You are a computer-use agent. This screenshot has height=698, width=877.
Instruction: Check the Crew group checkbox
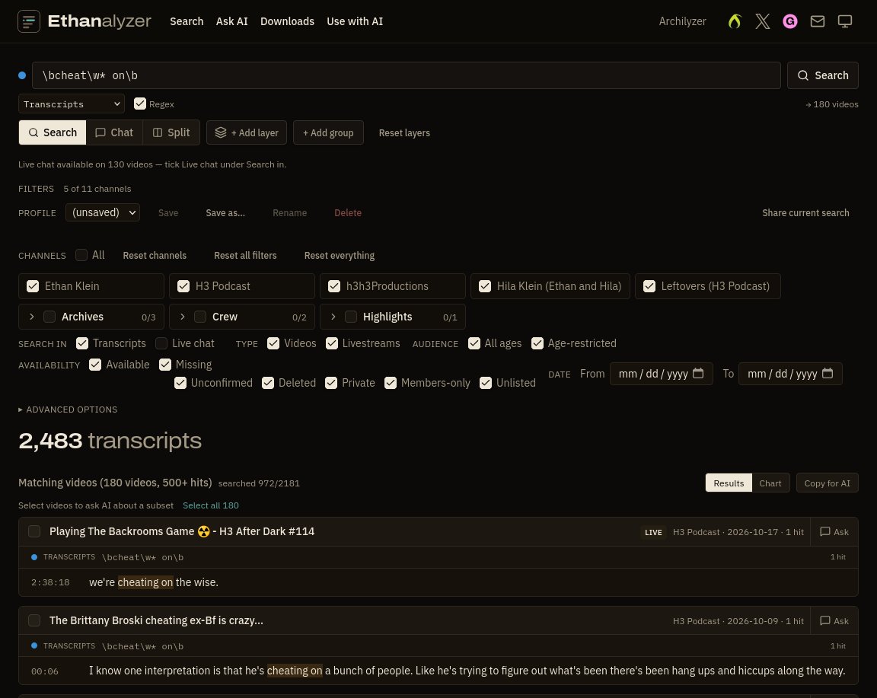pyautogui.click(x=200, y=317)
